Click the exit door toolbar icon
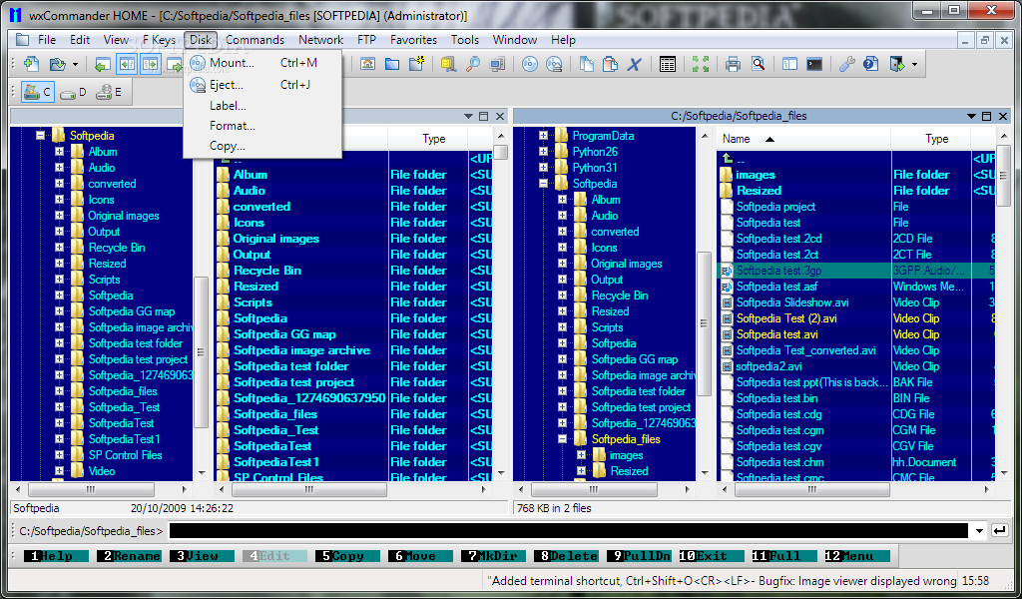The image size is (1022, 599). click(x=897, y=64)
